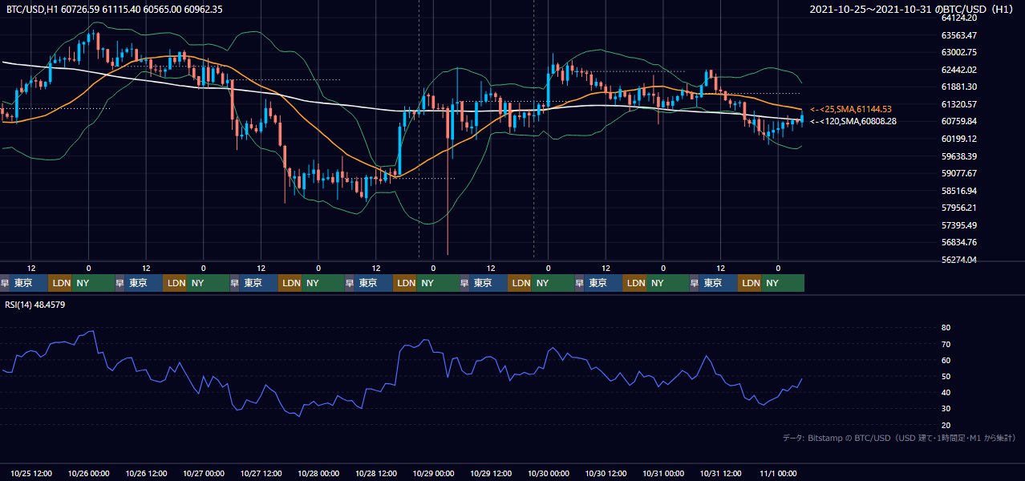Click price axis value 61881.30
Viewport: 1025px width, 481px height.
coord(959,87)
